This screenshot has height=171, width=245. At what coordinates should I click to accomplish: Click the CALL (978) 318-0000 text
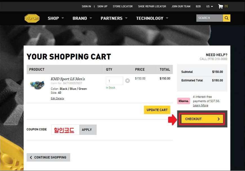click(213, 59)
